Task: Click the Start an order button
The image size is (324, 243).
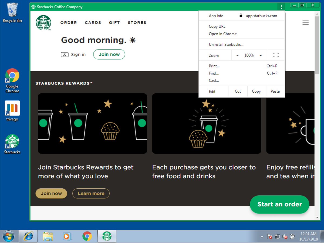Action: pos(279,204)
